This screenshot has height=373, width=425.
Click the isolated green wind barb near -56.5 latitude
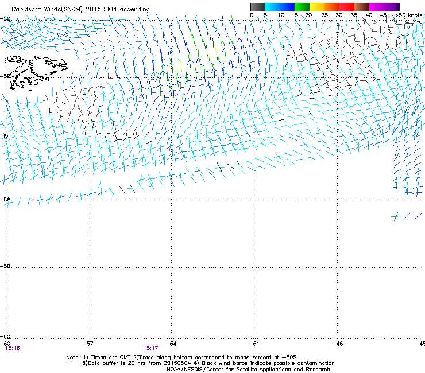tap(396, 216)
